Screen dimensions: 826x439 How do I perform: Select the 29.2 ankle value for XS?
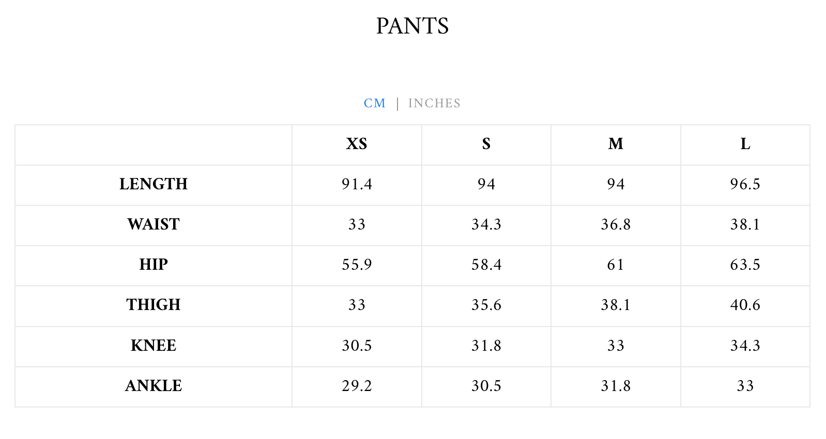click(x=357, y=386)
